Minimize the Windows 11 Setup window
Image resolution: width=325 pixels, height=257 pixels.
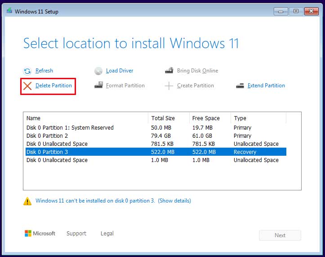281,11
